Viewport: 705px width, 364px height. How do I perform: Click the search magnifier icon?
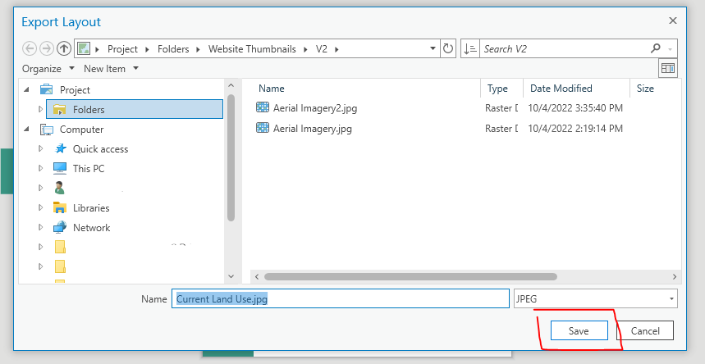click(x=656, y=48)
